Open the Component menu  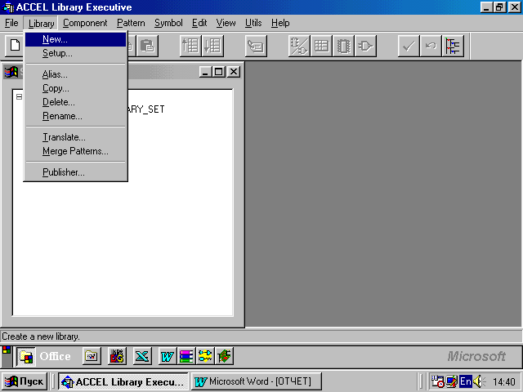[x=85, y=23]
